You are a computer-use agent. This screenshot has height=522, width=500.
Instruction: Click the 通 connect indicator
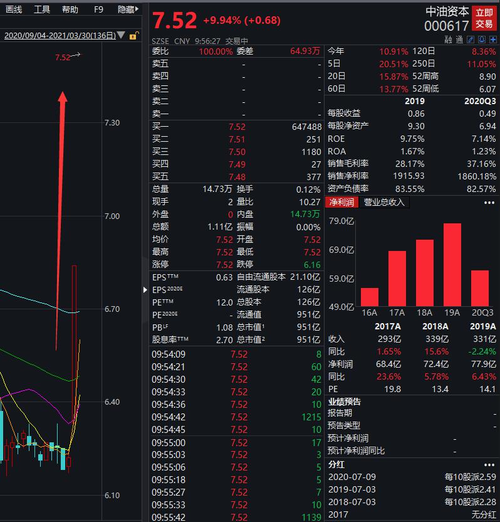[x=459, y=40]
